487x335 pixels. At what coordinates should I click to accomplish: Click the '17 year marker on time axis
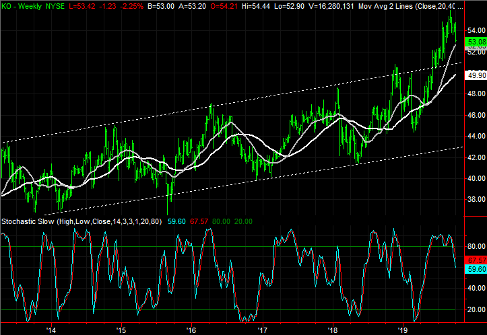click(262, 330)
